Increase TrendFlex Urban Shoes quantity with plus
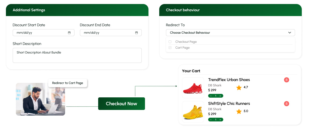Screen dimensions: 312x130 220,96
